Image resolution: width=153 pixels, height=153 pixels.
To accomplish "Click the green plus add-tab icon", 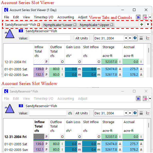I will point(142,24).
